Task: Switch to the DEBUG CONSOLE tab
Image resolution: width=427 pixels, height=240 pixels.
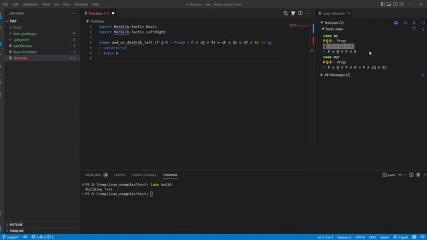Action: [144, 175]
